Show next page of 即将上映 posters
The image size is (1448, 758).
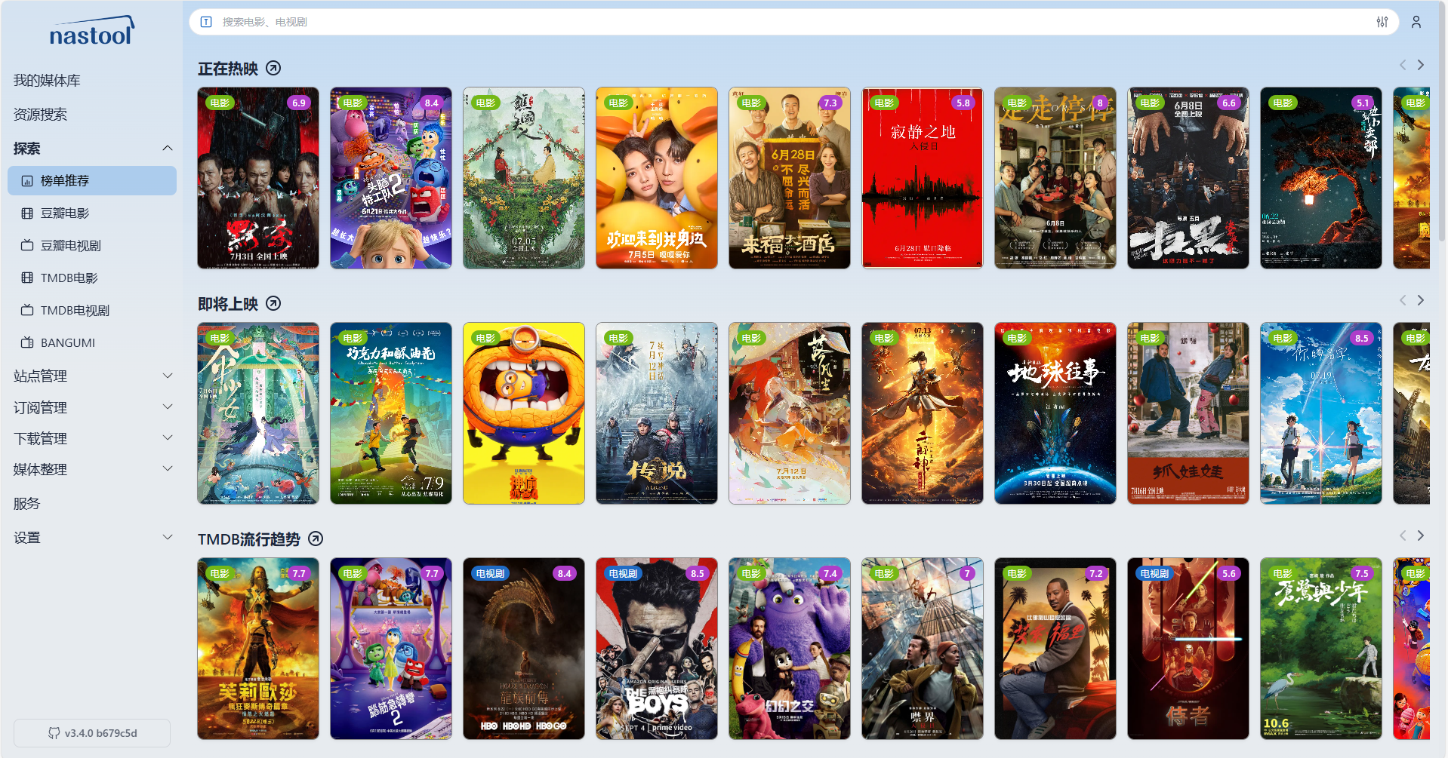pos(1421,300)
